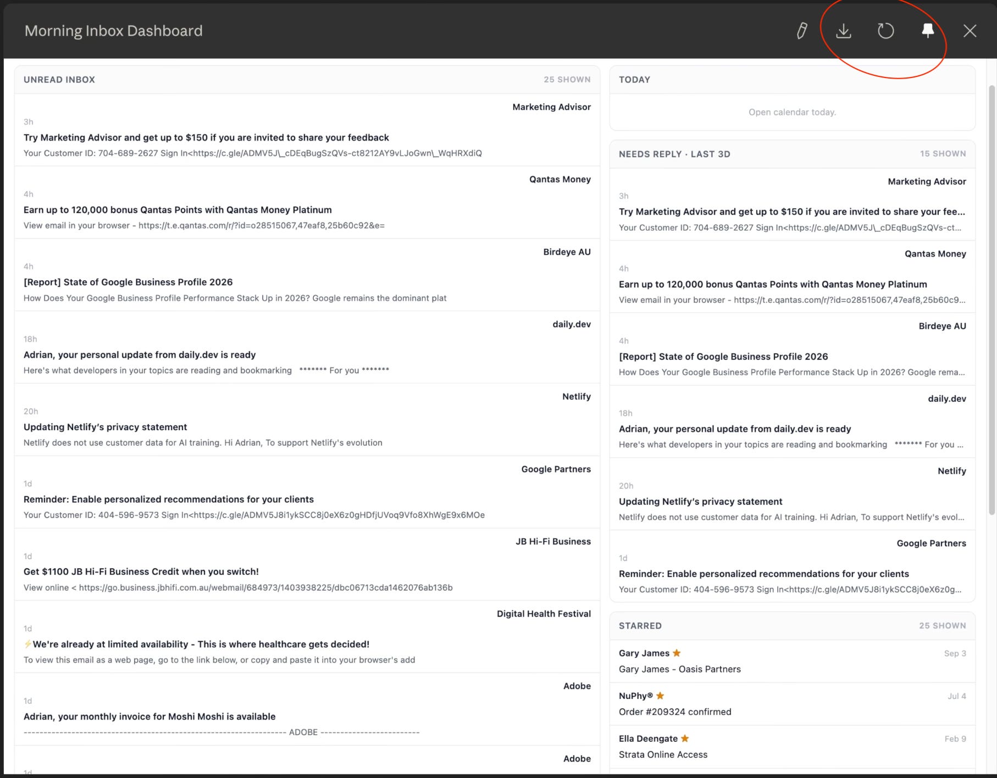997x778 pixels.
Task: Click the TODAY section heading
Action: [634, 80]
